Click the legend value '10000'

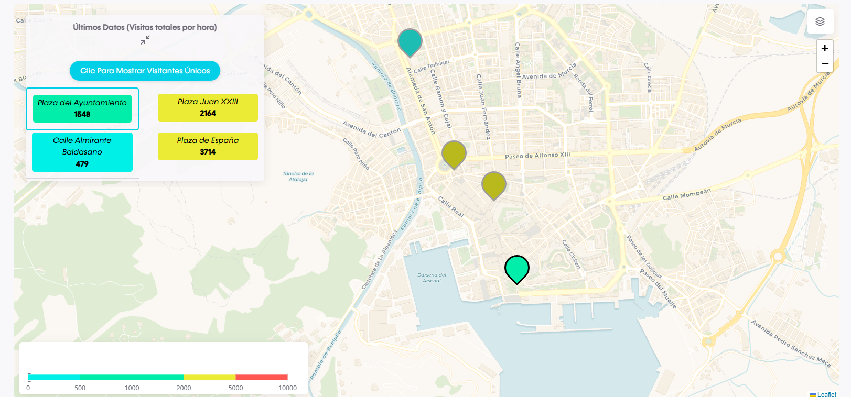point(287,388)
